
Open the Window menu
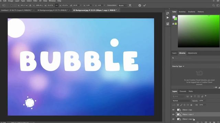pos(52,1)
